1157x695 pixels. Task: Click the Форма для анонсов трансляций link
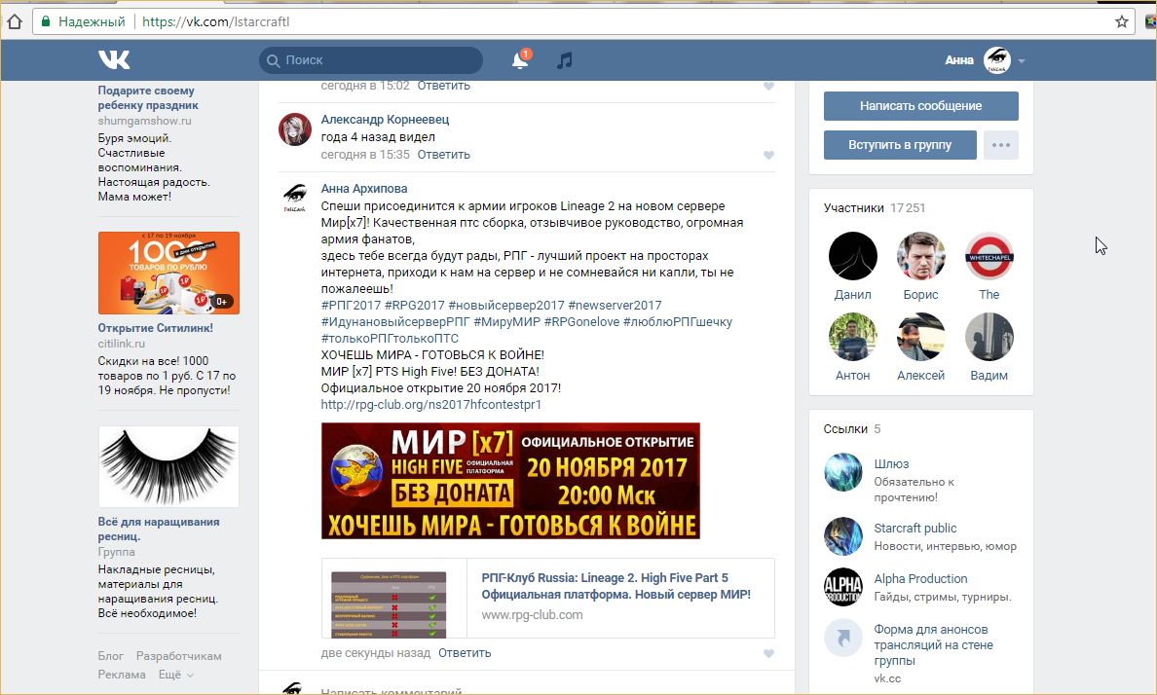[933, 644]
